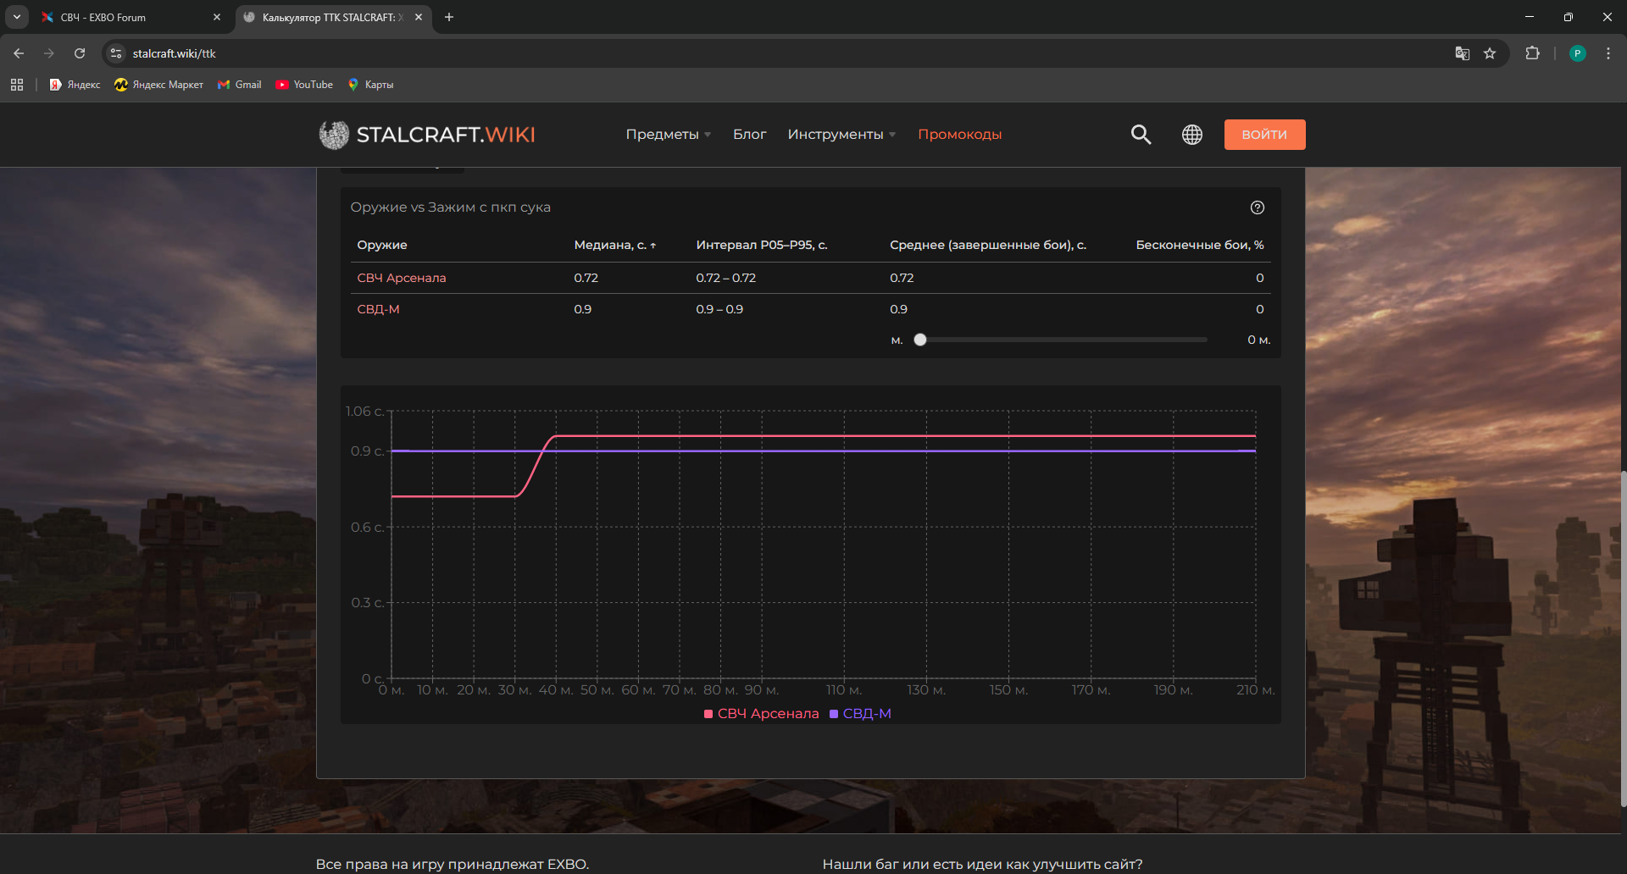Open the Яндекс bookmark
Image resolution: width=1627 pixels, height=874 pixels.
click(75, 85)
